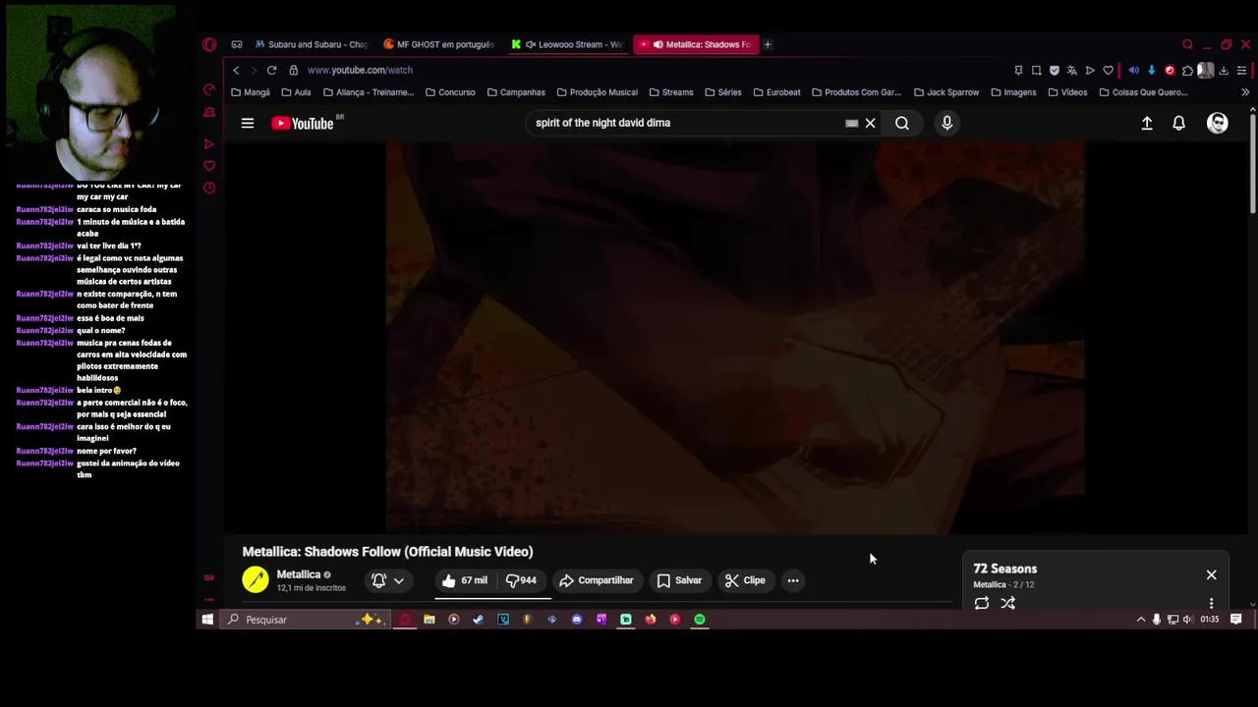Open File Explorer from the taskbar
This screenshot has width=1258, height=707.
429,620
